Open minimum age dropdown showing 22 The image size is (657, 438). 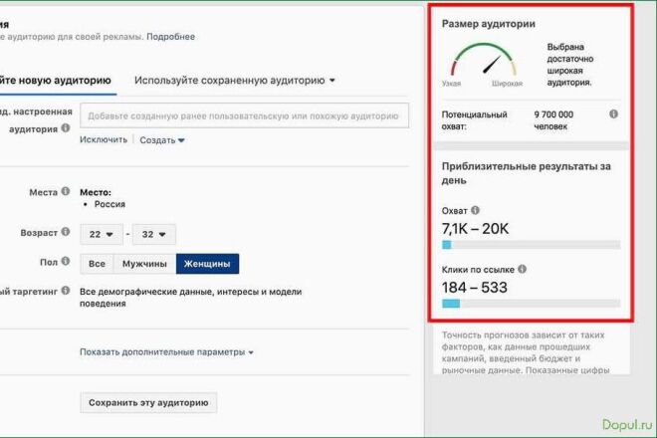(x=102, y=234)
